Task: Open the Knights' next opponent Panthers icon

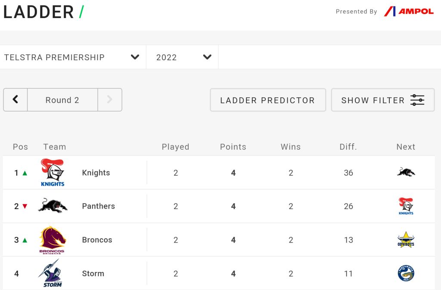Action: [x=406, y=172]
